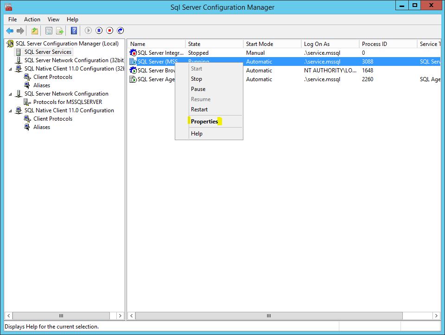
Task: Choose Pause in the context menu
Action: tap(209, 89)
